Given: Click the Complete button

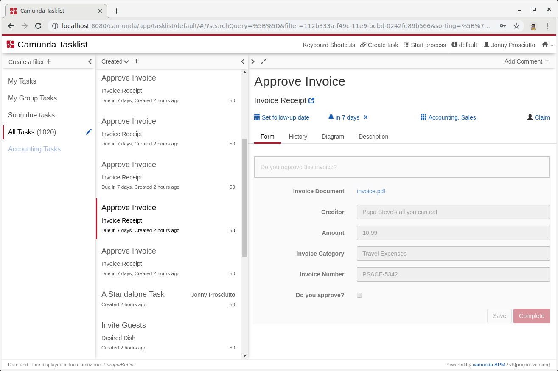Looking at the screenshot, I should (x=531, y=316).
